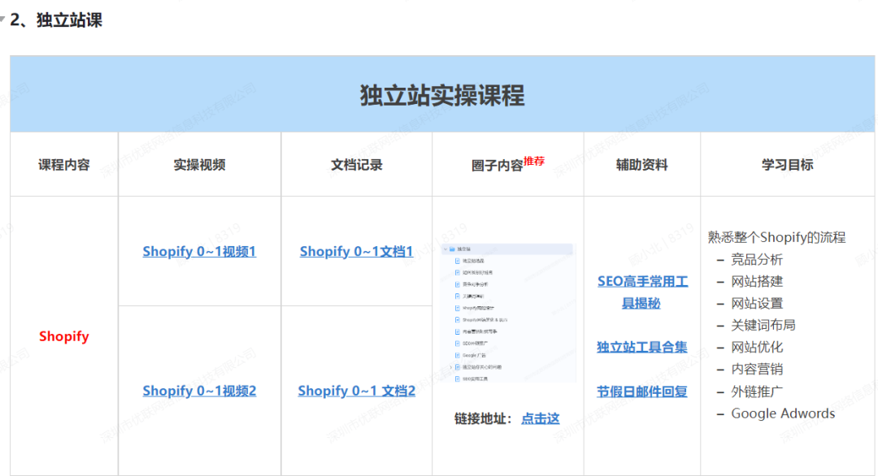The image size is (878, 476).
Task: Click the 独立站 folder tree thumbnail image
Action: click(x=508, y=313)
